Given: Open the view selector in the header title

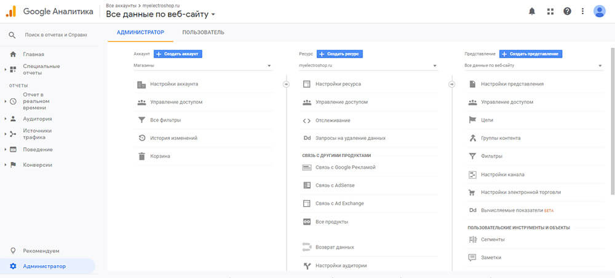Looking at the screenshot, I should (161, 15).
